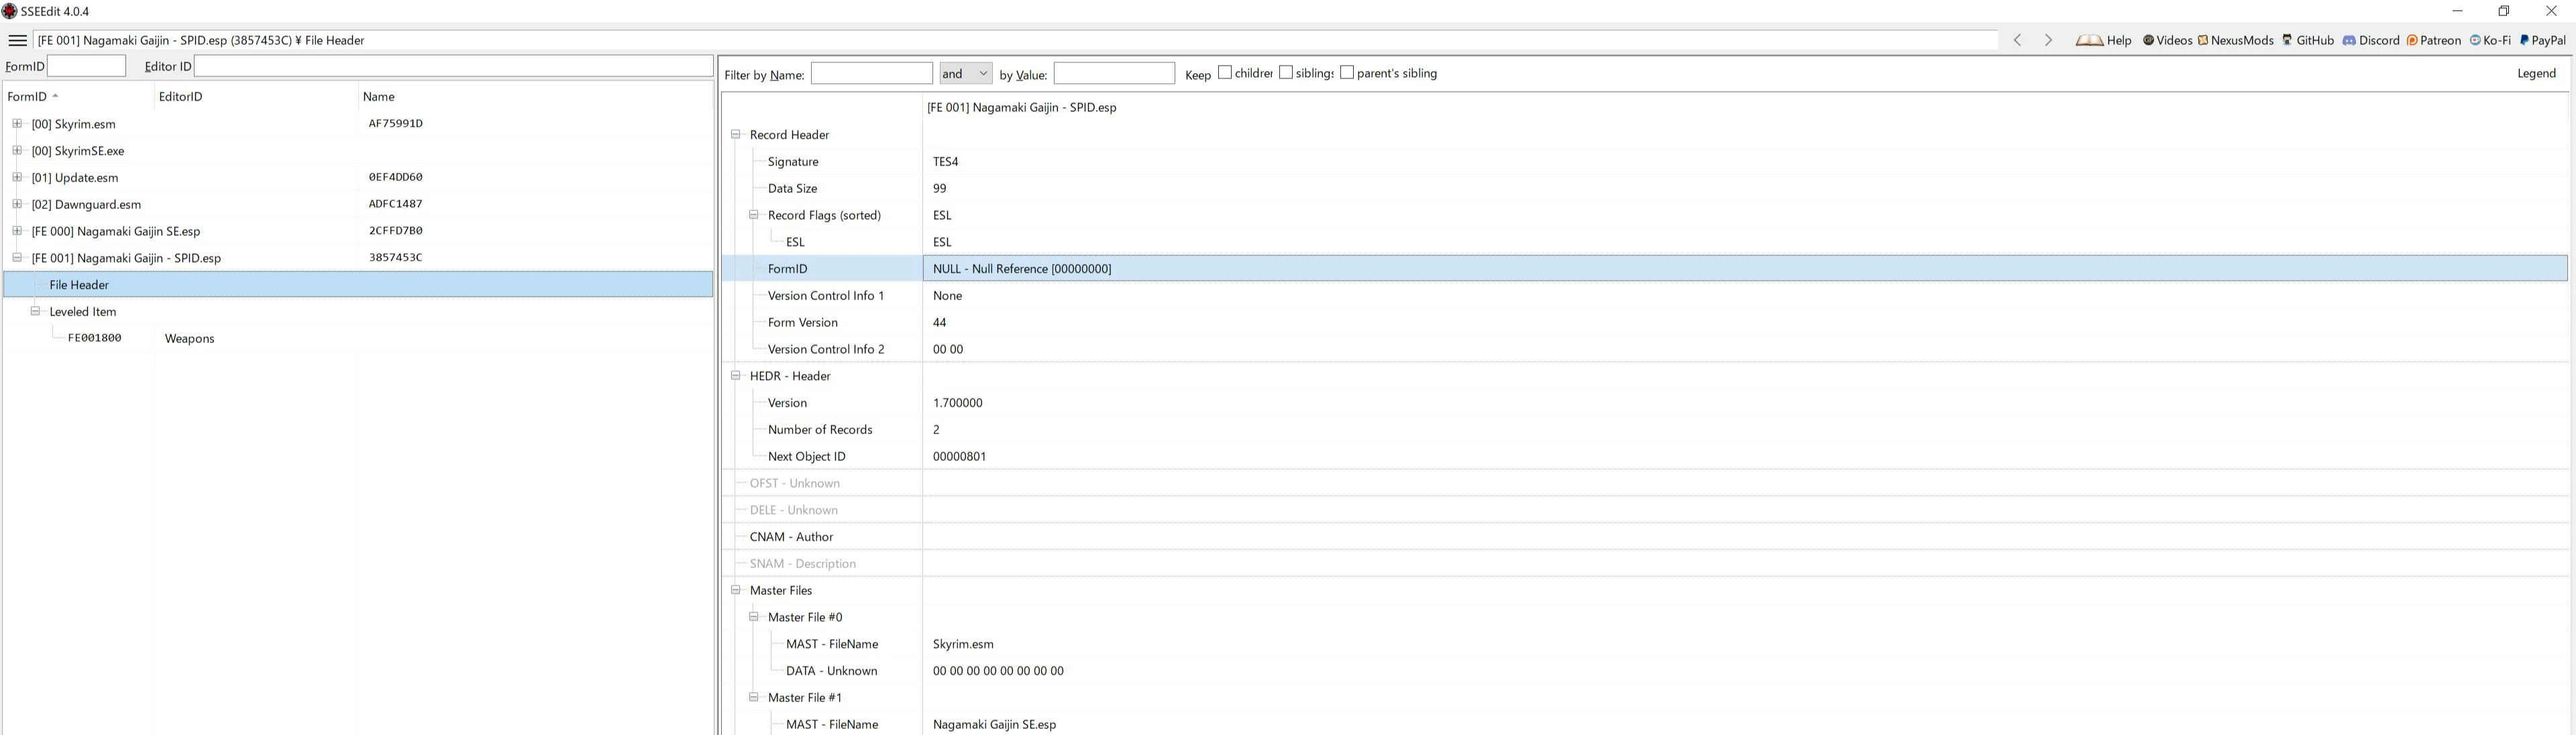
Task: Collapse [FE 001] Nagamaki Gaijin - SPID.esp node
Action: pyautogui.click(x=17, y=258)
